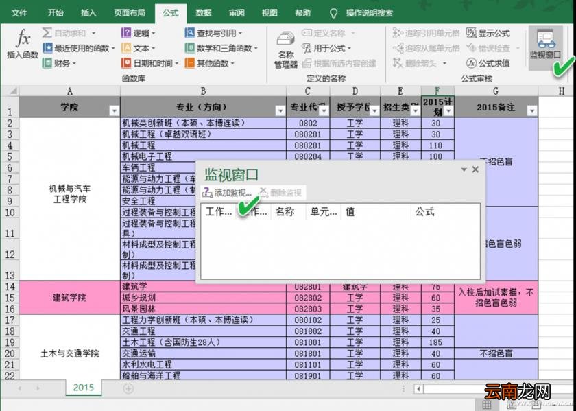Select column B header
The width and height of the screenshot is (576, 411).
[x=203, y=91]
